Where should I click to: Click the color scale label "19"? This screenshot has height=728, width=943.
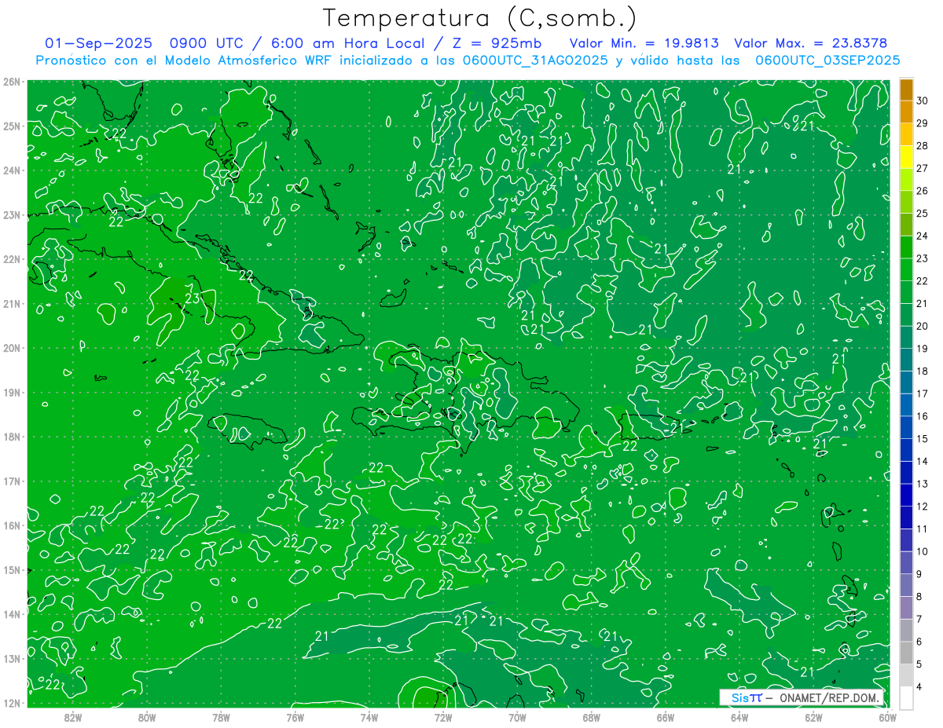pos(923,349)
